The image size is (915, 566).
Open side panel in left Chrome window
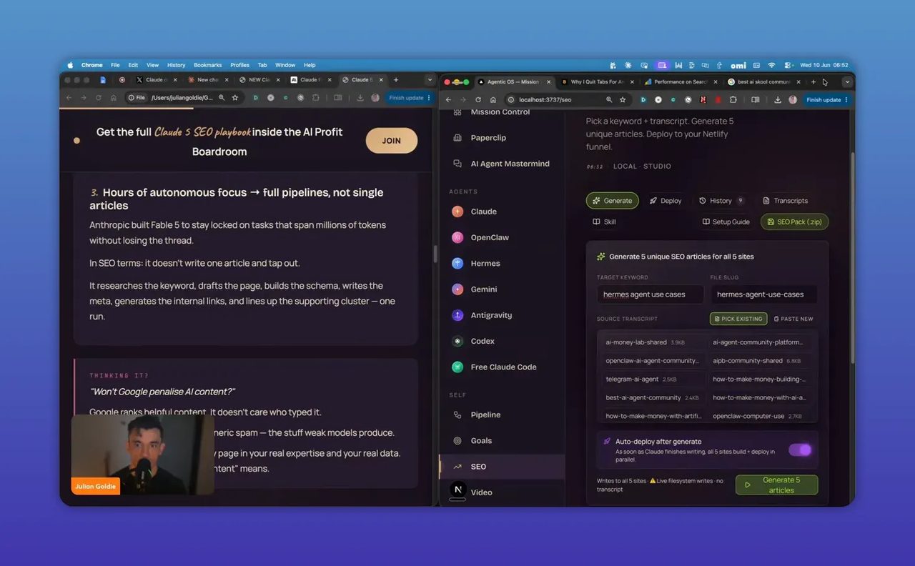pyautogui.click(x=337, y=98)
